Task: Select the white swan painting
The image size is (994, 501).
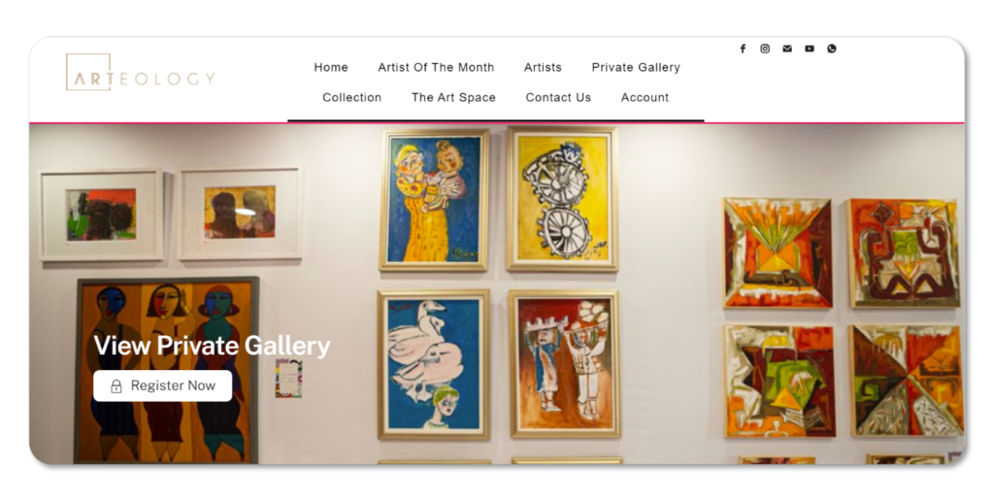Action: tap(434, 364)
